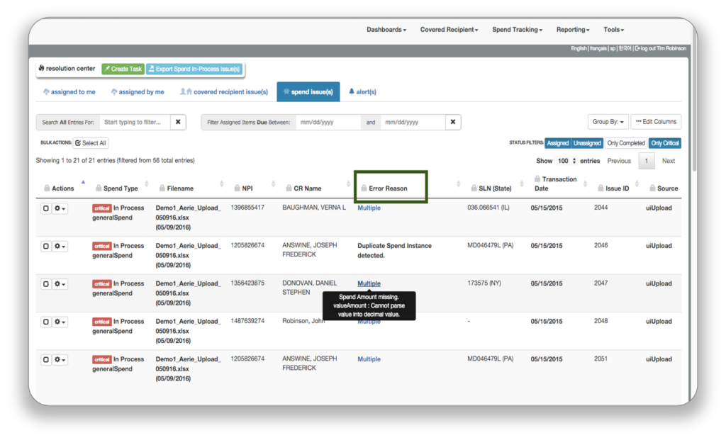This screenshot has width=726, height=440.
Task: Click the search entries filter field
Action: click(x=135, y=122)
